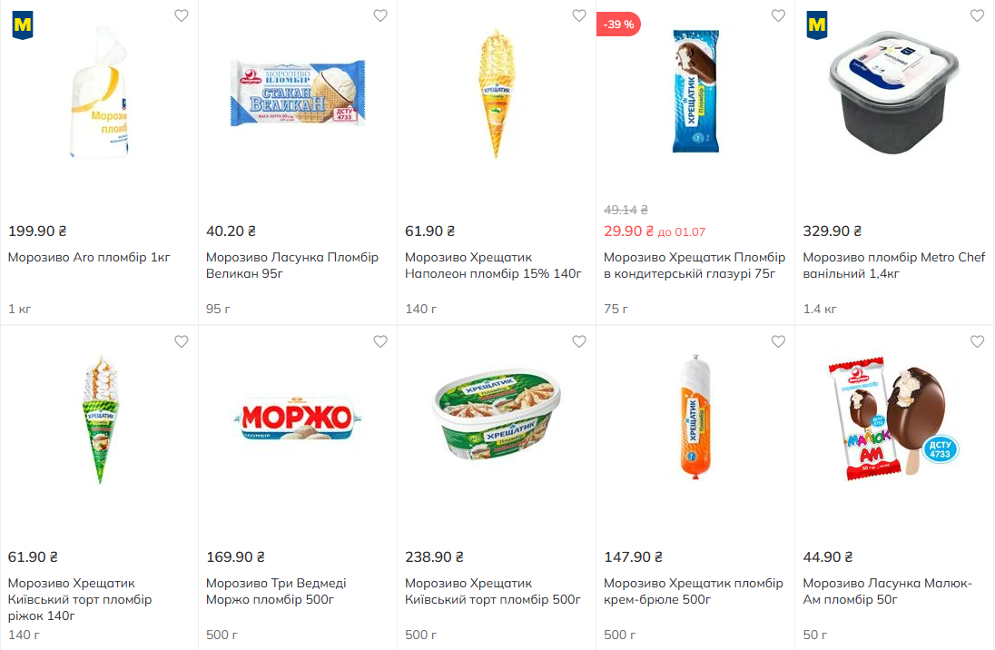The image size is (995, 650).
Task: Open Морозиво Ласунка Пломбір Великан 95г link
Action: (292, 265)
